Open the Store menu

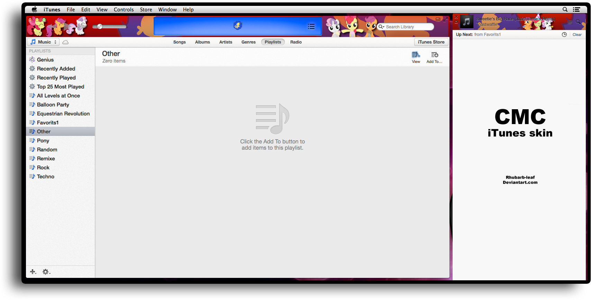(x=146, y=9)
